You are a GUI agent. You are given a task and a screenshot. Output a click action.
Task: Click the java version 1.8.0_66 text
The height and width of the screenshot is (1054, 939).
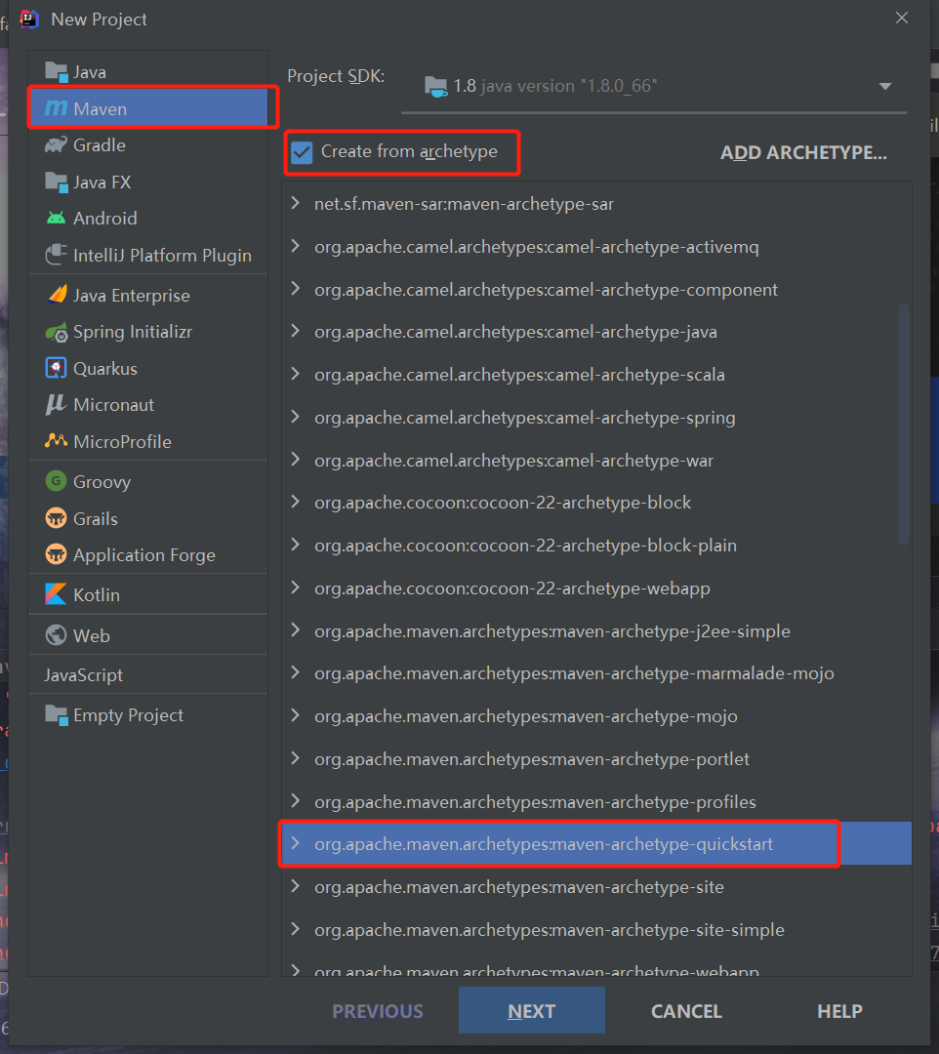point(569,86)
